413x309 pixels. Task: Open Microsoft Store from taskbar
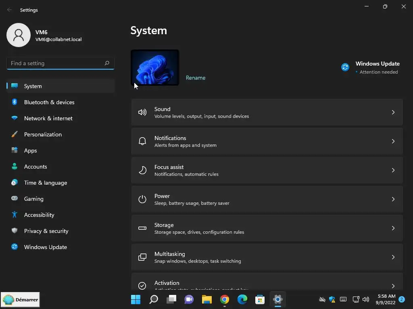tap(260, 299)
